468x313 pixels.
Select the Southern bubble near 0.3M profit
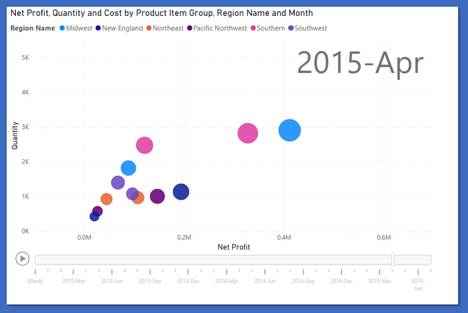[x=248, y=133]
